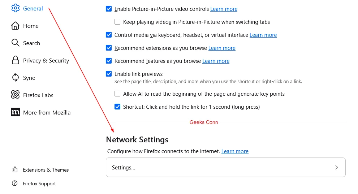
Task: Click the Search magnifier icon
Action: click(x=15, y=43)
